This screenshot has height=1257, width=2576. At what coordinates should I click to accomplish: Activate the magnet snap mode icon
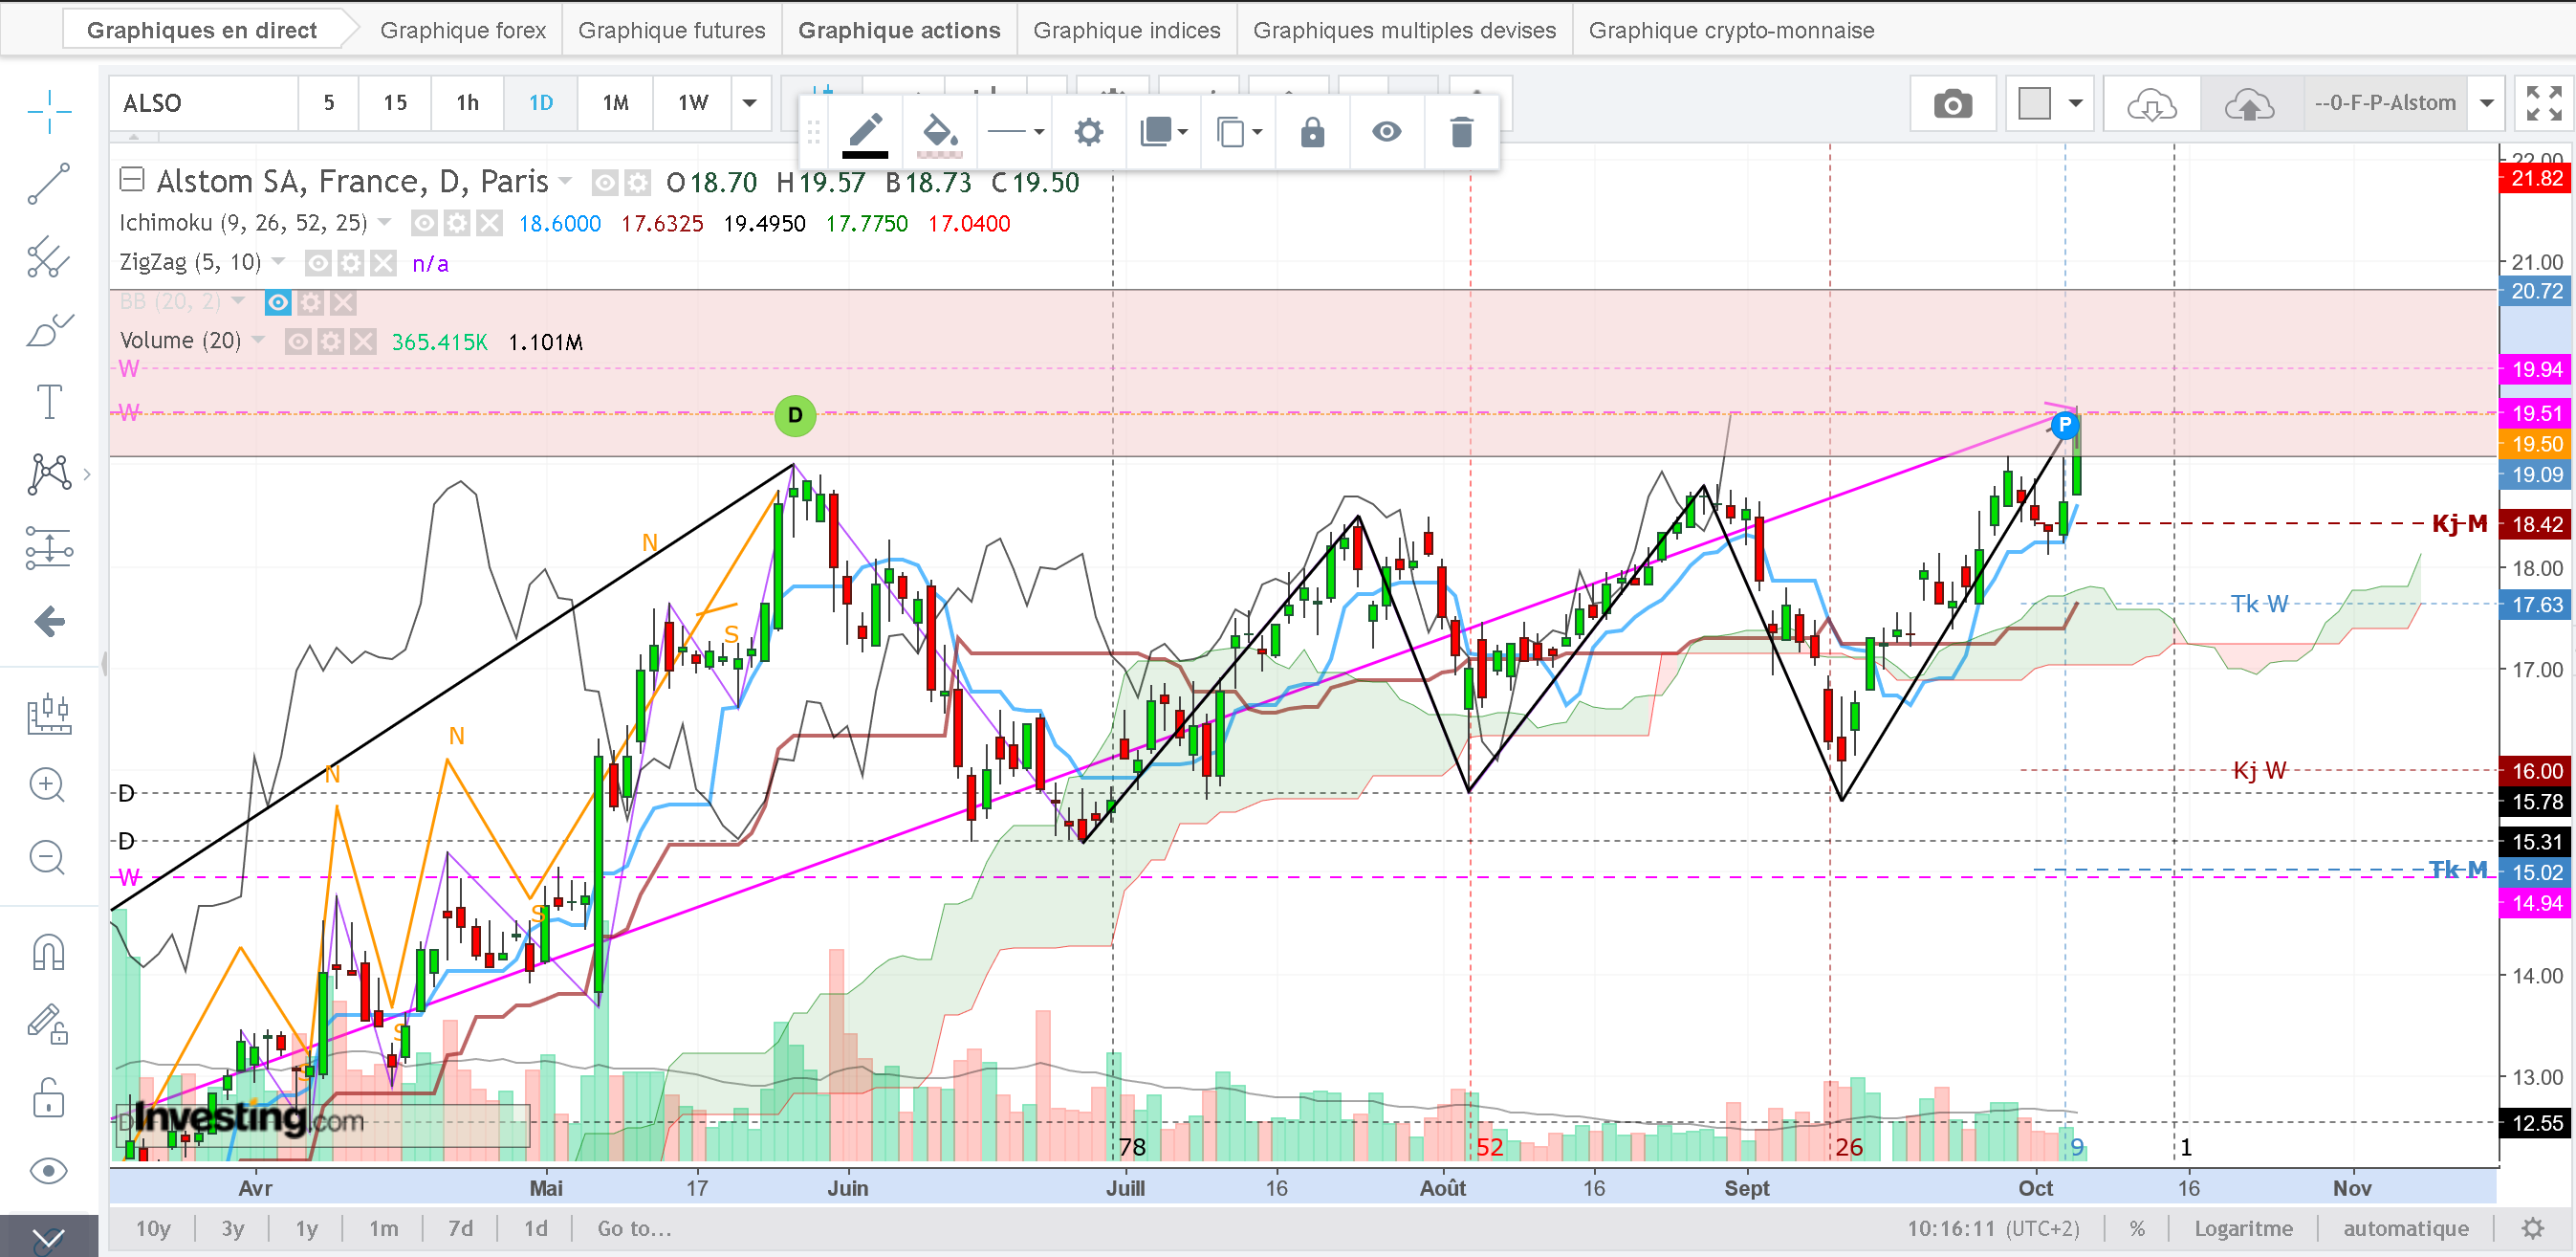click(48, 952)
